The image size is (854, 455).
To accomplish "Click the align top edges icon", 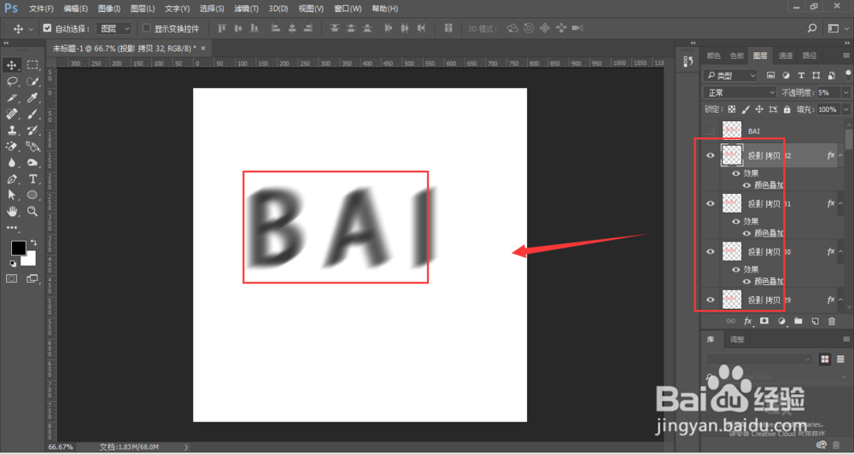I will [222, 28].
